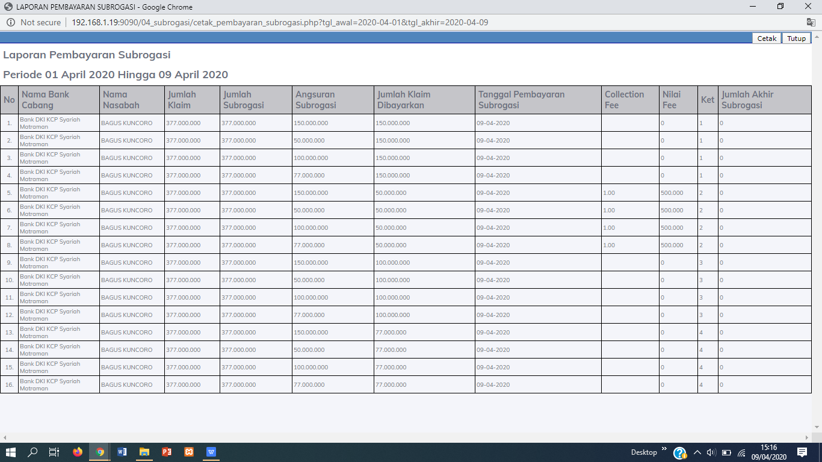Open the Google Translate icon in address bar

point(811,22)
